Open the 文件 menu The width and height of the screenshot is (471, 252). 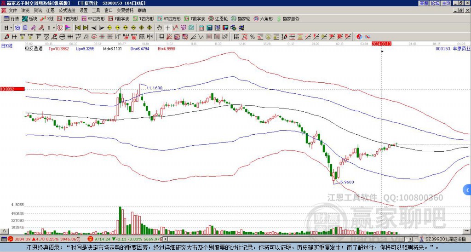click(13, 11)
